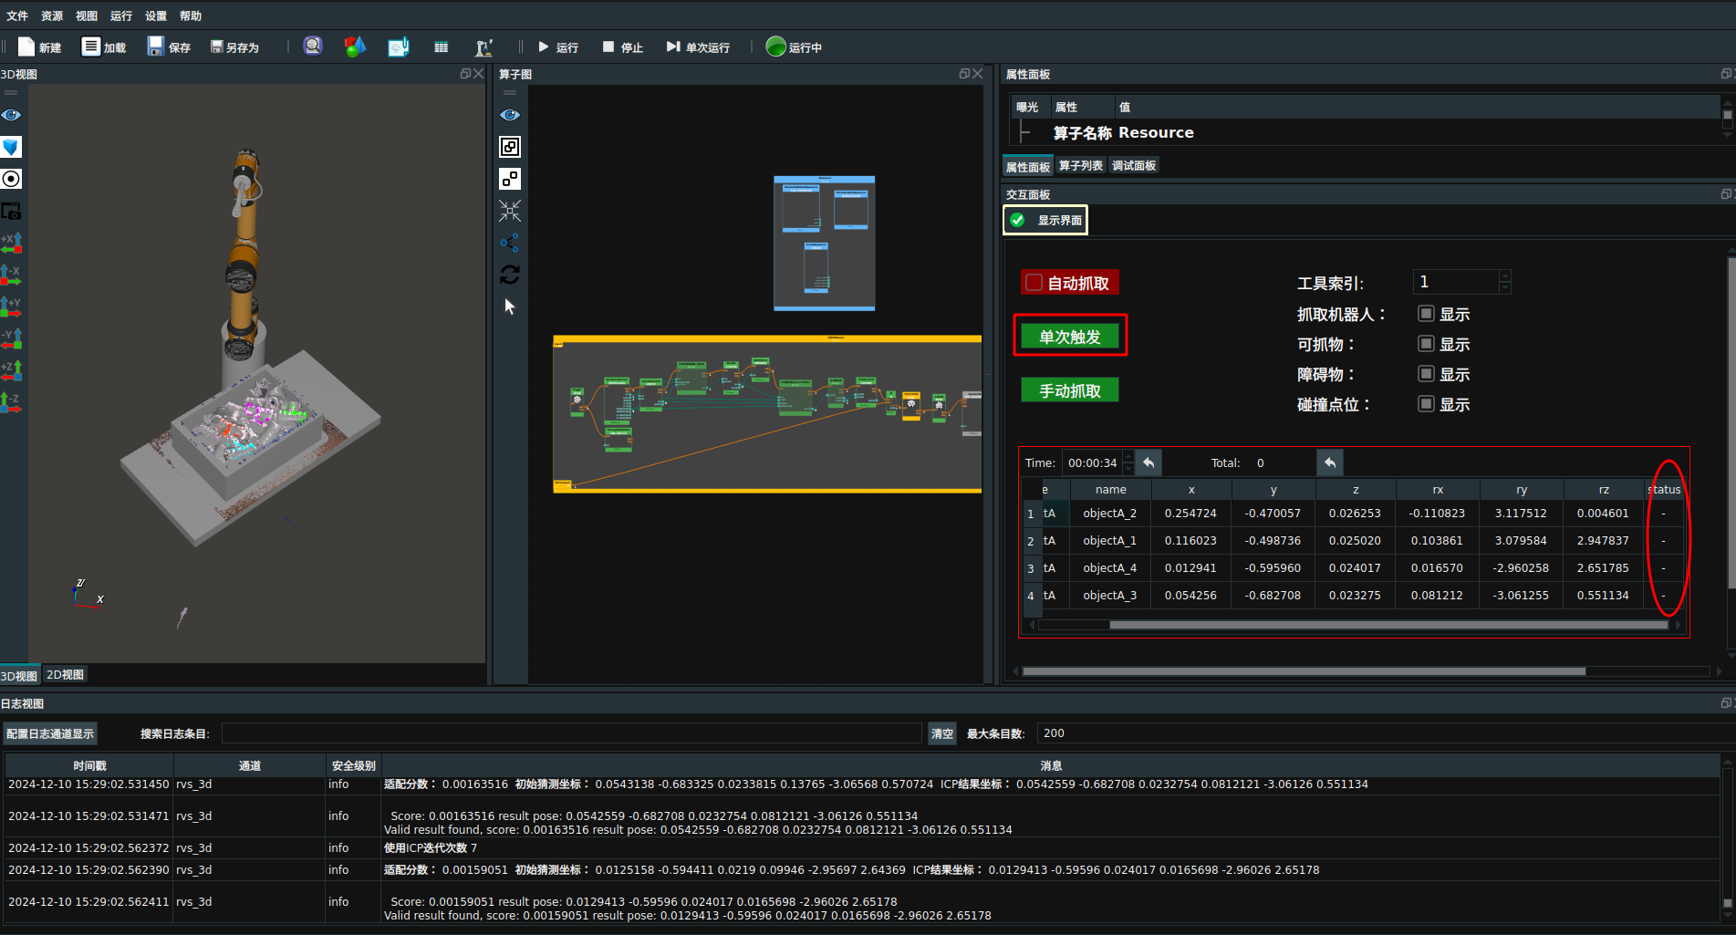This screenshot has height=935, width=1736.
Task: Click the 手动抓取 green button
Action: click(x=1070, y=390)
